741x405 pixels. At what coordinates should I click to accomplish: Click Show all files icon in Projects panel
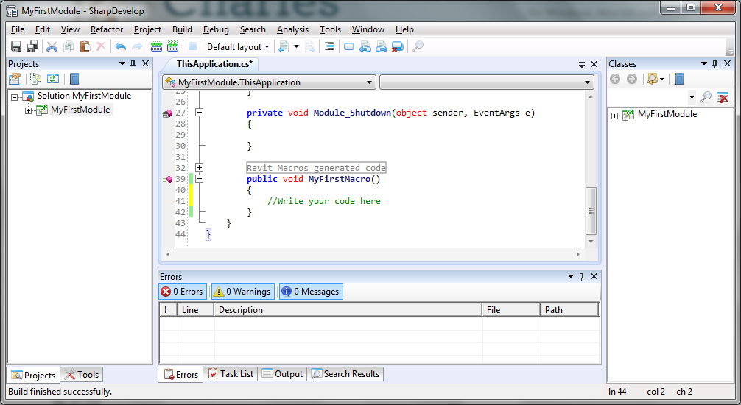(36, 79)
